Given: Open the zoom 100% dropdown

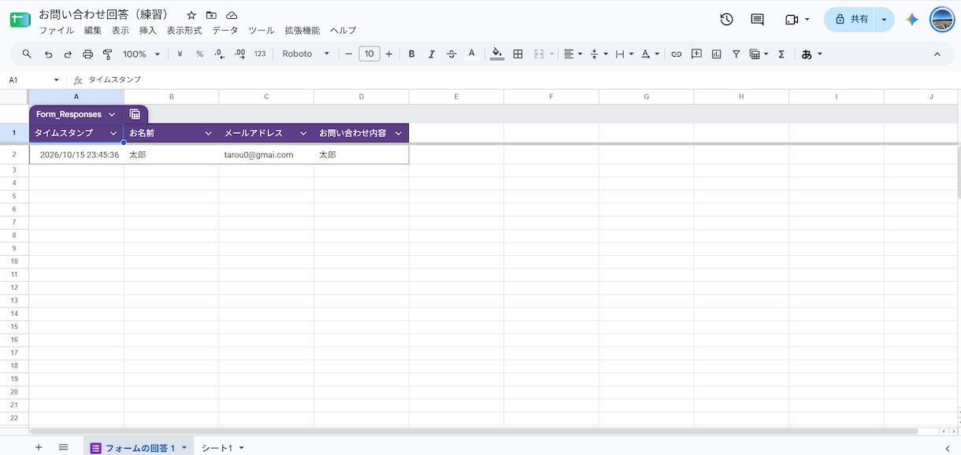Looking at the screenshot, I should pos(142,54).
